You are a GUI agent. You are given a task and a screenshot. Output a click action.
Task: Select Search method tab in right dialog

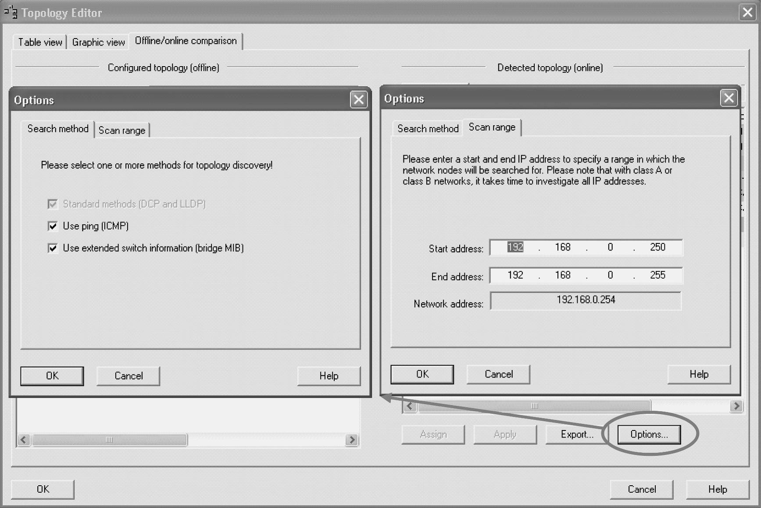(428, 128)
